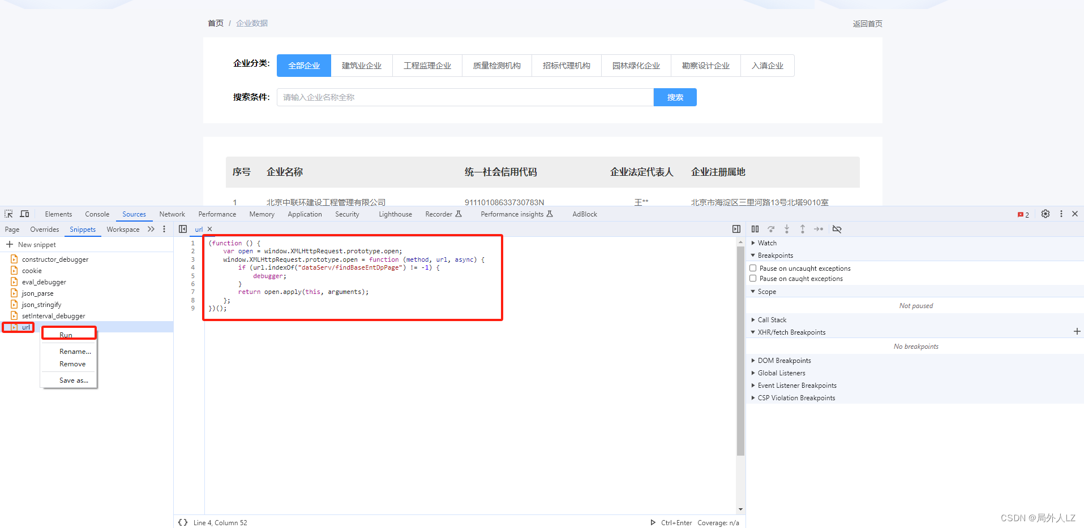Close the url snippet editor tab
Image resolution: width=1084 pixels, height=528 pixels.
[209, 229]
